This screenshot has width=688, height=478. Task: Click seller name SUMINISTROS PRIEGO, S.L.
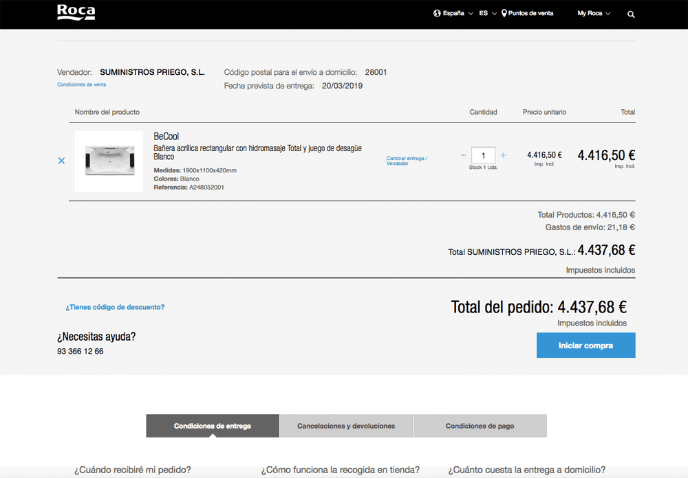coord(152,72)
